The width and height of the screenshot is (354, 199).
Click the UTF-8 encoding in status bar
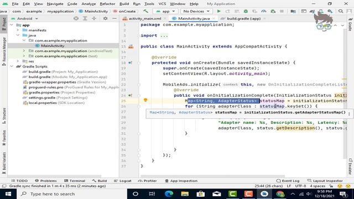(300, 186)
